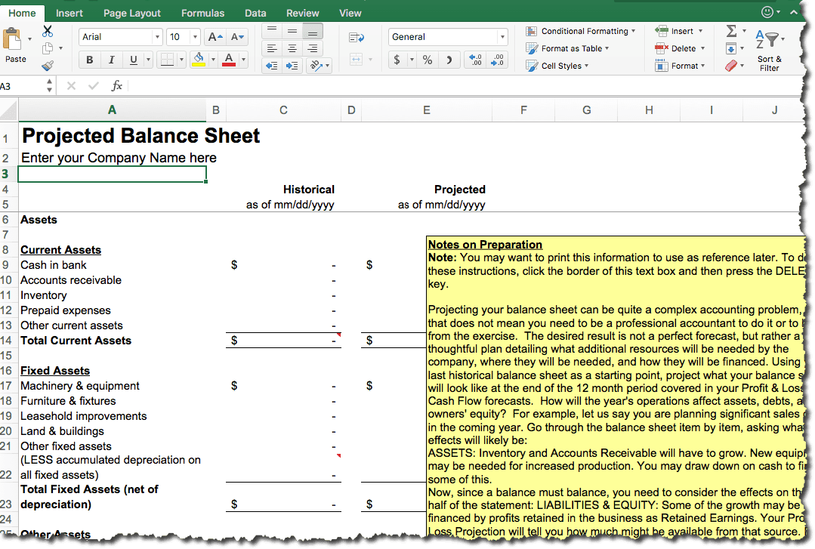The width and height of the screenshot is (815, 549).
Task: Click the Merge cells icon
Action: tap(356, 60)
